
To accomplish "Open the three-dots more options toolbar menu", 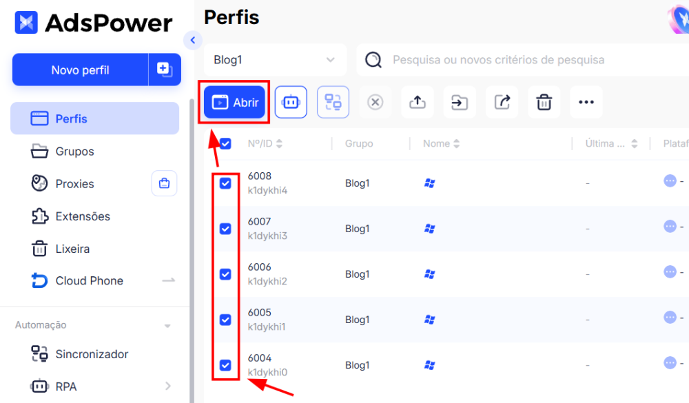I will click(x=586, y=103).
